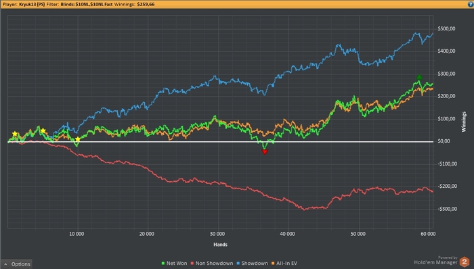Click the $500,00 axis label

446,28
